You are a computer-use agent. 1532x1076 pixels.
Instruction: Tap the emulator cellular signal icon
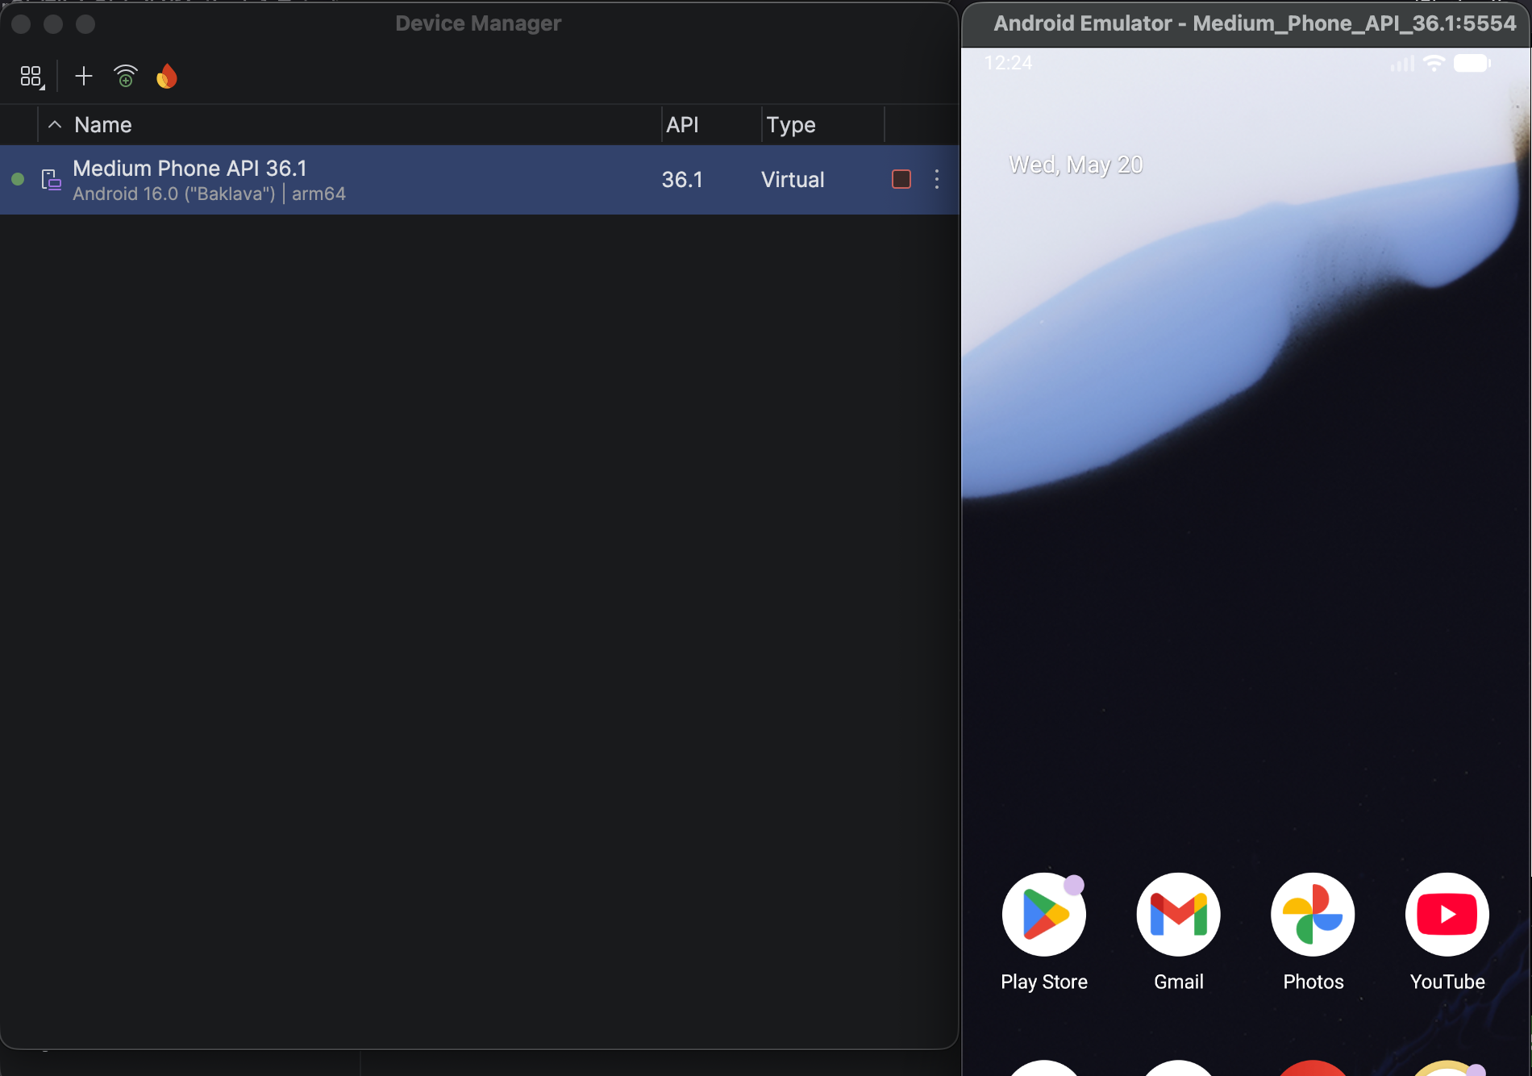point(1403,63)
